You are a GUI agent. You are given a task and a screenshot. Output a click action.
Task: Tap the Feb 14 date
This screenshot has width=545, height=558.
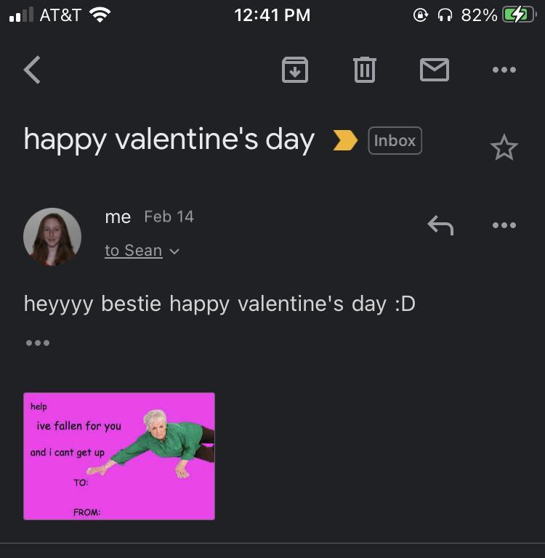coord(169,217)
